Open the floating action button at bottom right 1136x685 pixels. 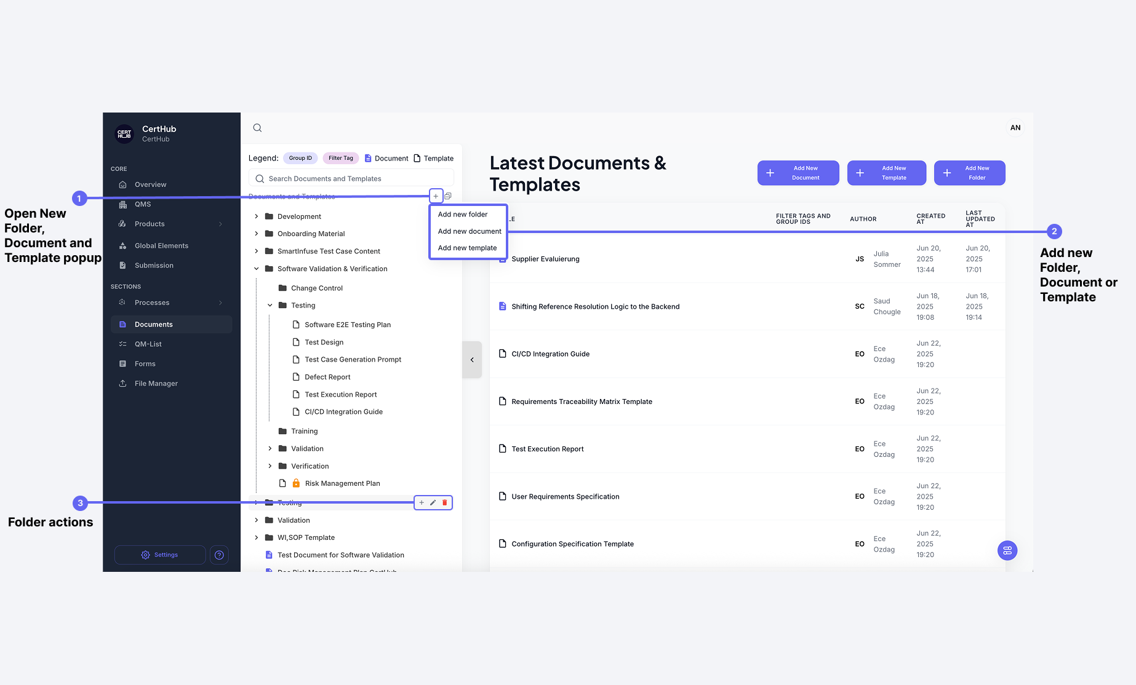click(x=1007, y=550)
